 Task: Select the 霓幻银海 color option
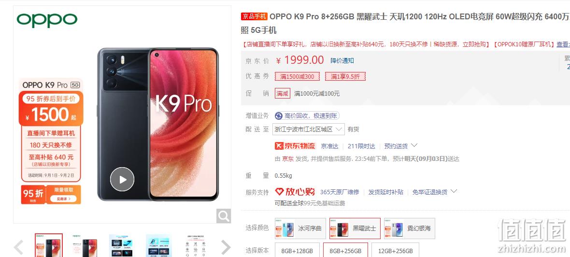click(x=409, y=228)
